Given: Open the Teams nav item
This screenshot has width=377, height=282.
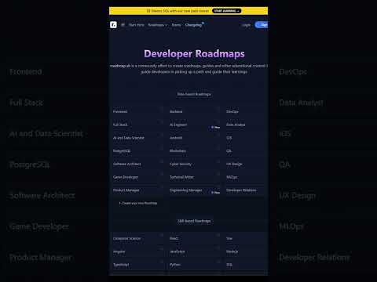Looking at the screenshot, I should (176, 25).
